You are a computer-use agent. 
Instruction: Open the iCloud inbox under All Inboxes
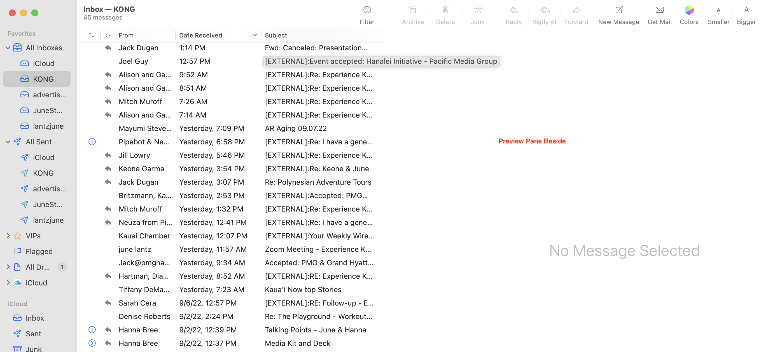43,64
